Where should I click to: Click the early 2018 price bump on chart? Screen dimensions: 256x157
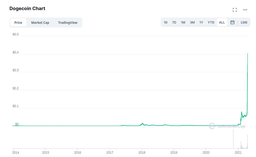click(142, 124)
